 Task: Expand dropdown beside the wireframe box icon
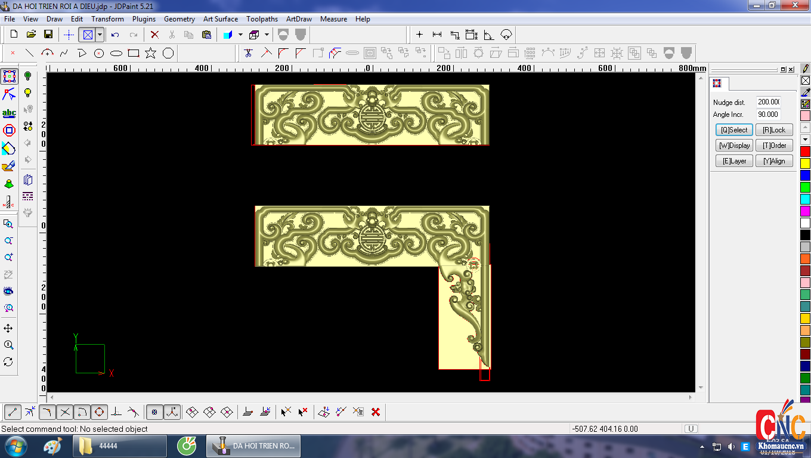coord(267,35)
